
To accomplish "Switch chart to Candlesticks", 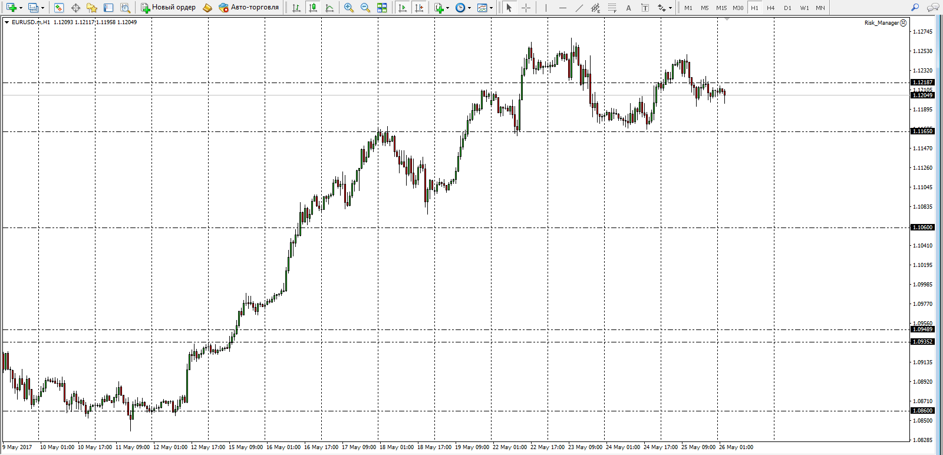I will click(313, 8).
